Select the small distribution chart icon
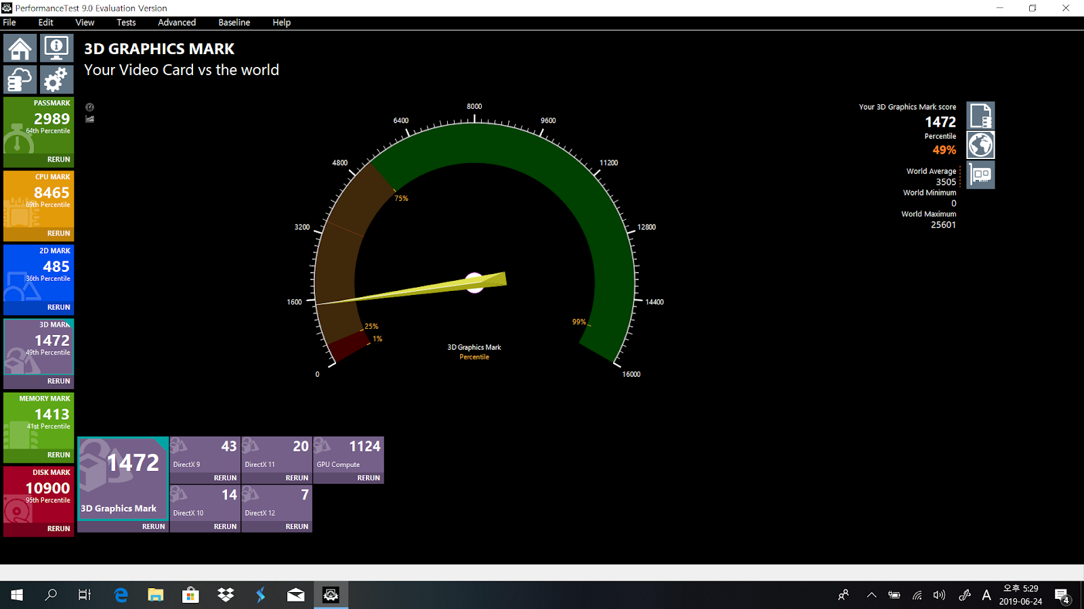 point(89,119)
